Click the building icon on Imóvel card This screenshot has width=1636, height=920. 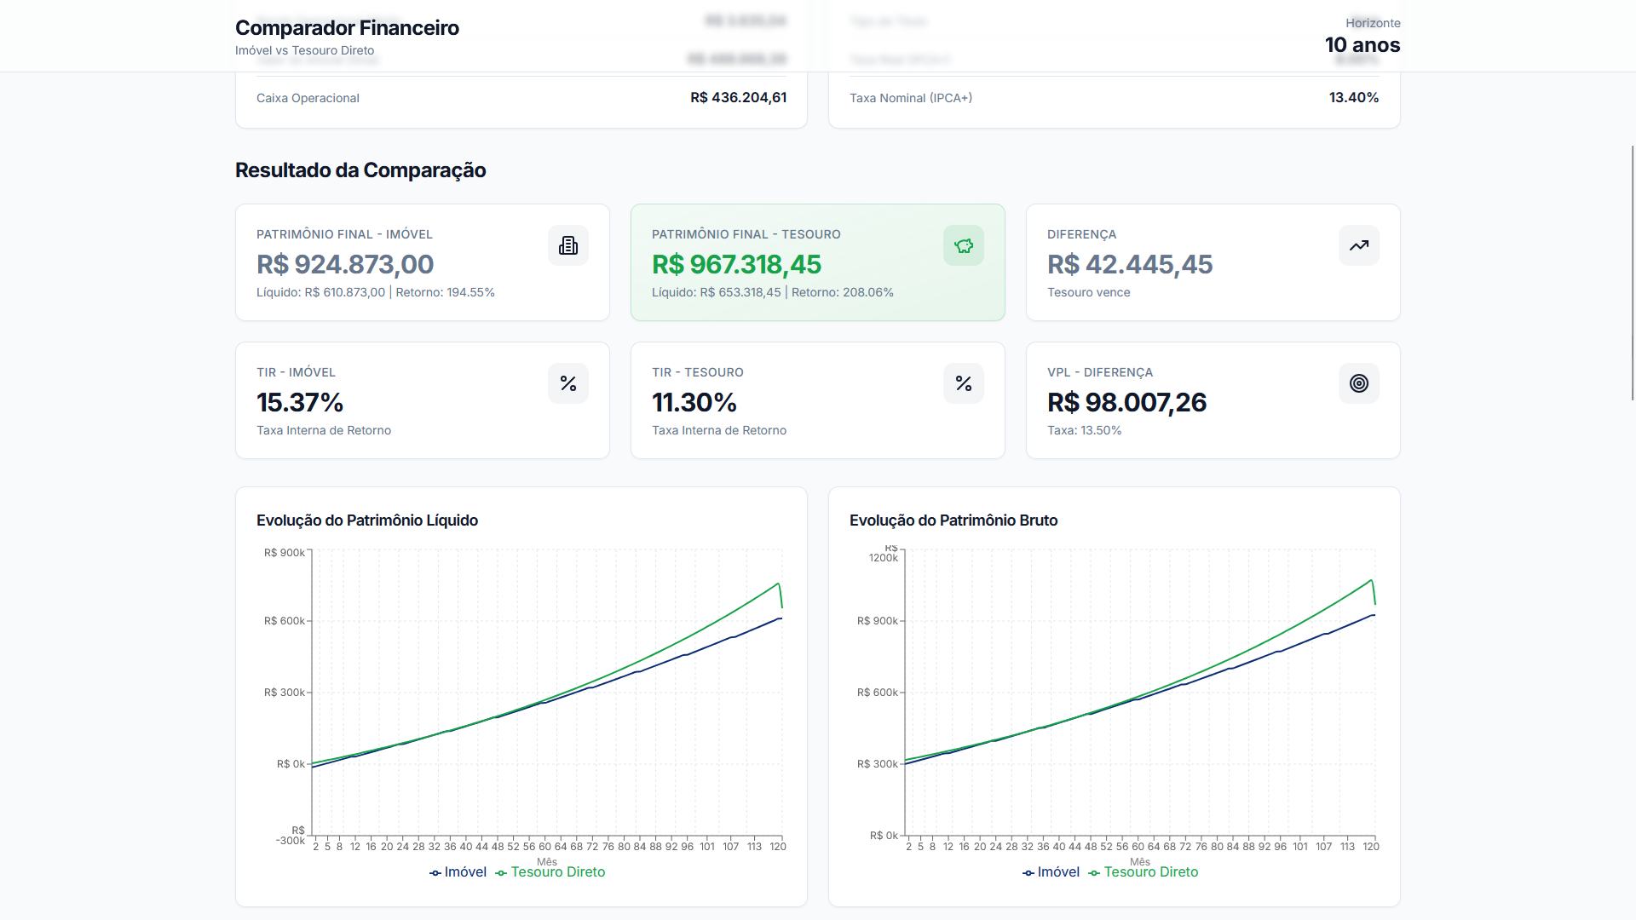[x=568, y=245]
